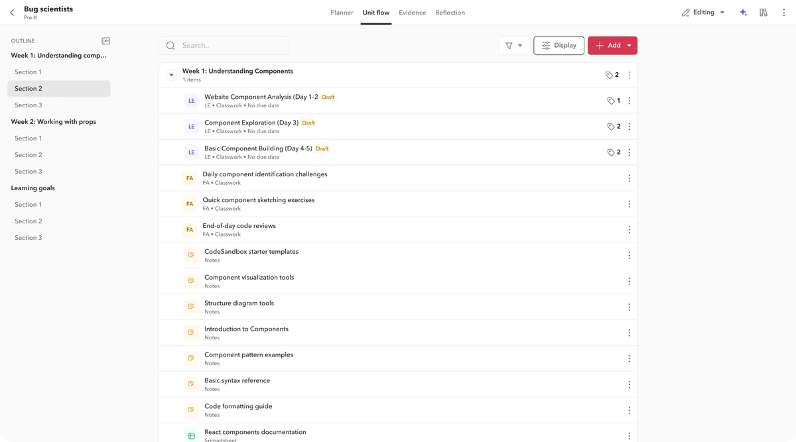Open the Add button dropdown arrow

[629, 46]
